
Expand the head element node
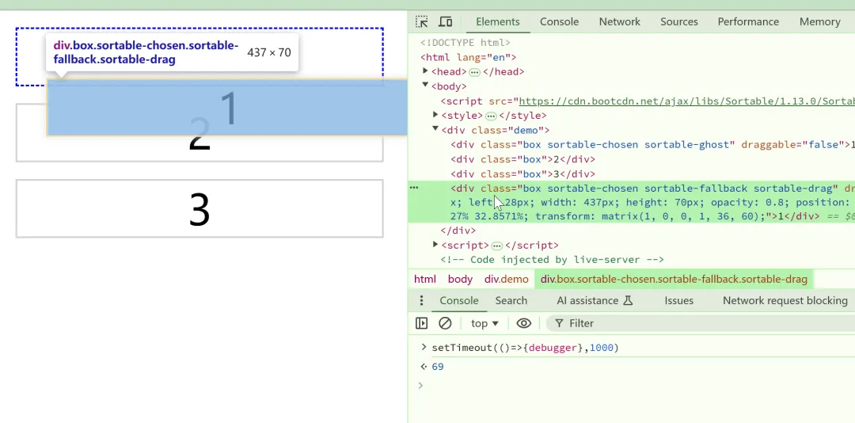coord(425,71)
